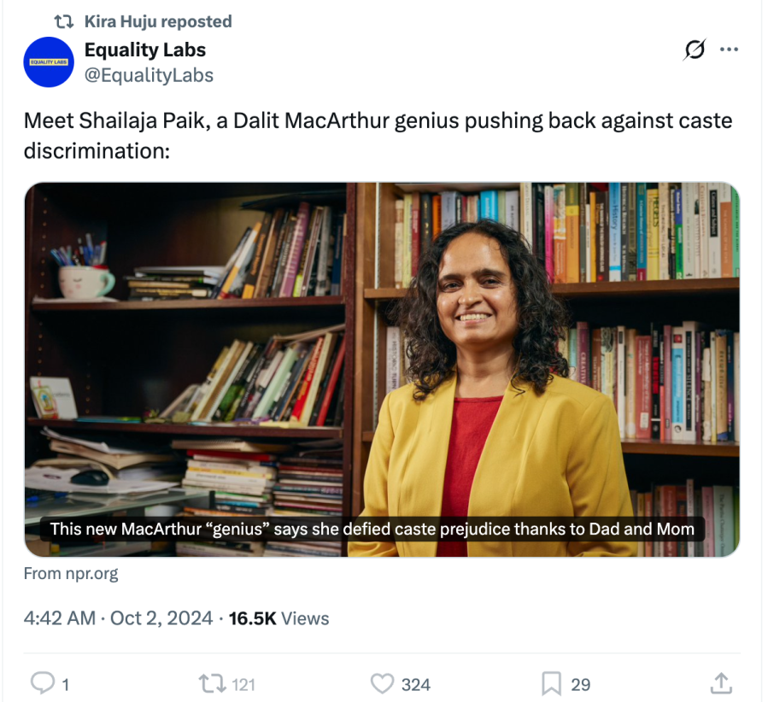Click the 121 reposts count

tap(243, 684)
